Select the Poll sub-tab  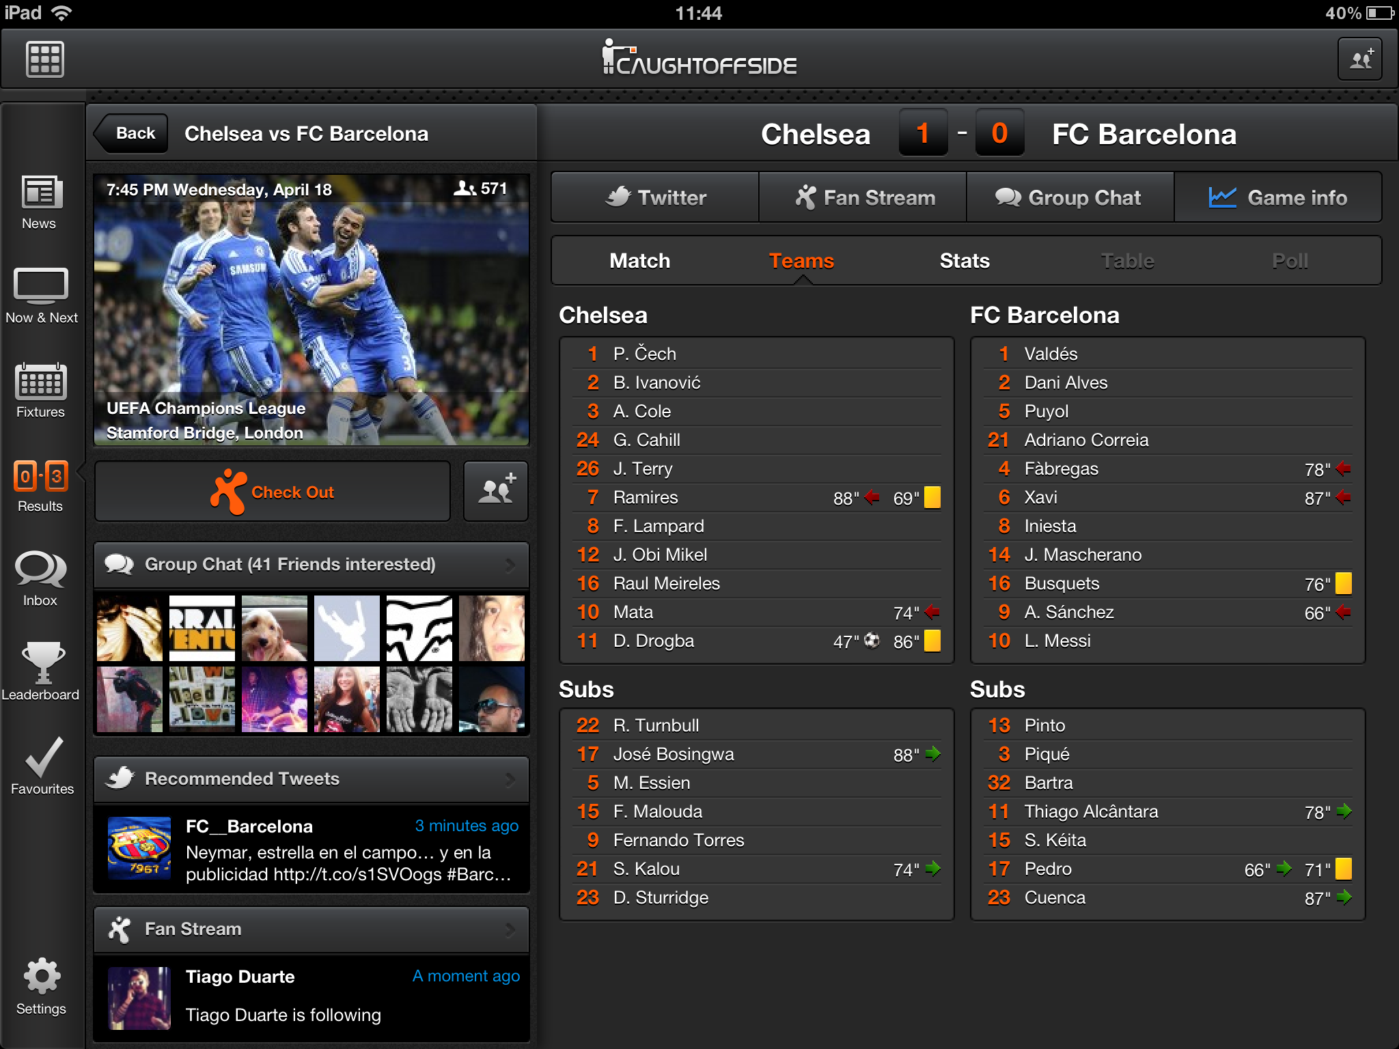click(x=1290, y=261)
